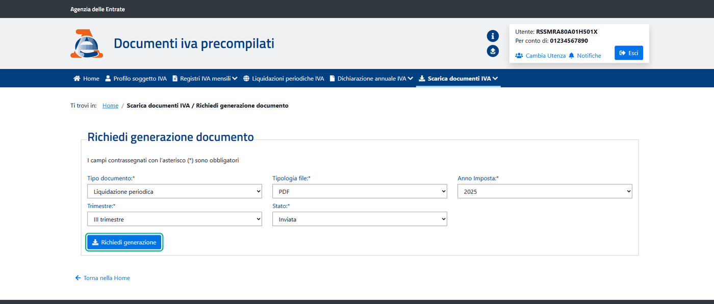Viewport: 714px width, 304px height.
Task: Open the information circle icon
Action: click(493, 36)
